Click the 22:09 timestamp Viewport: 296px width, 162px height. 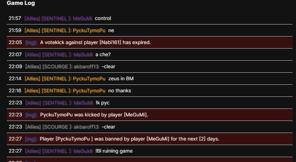(14, 66)
